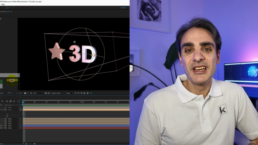The height and width of the screenshot is (145, 258).
Task: Take a snapshot with the camera icon
Action: [x=25, y=93]
